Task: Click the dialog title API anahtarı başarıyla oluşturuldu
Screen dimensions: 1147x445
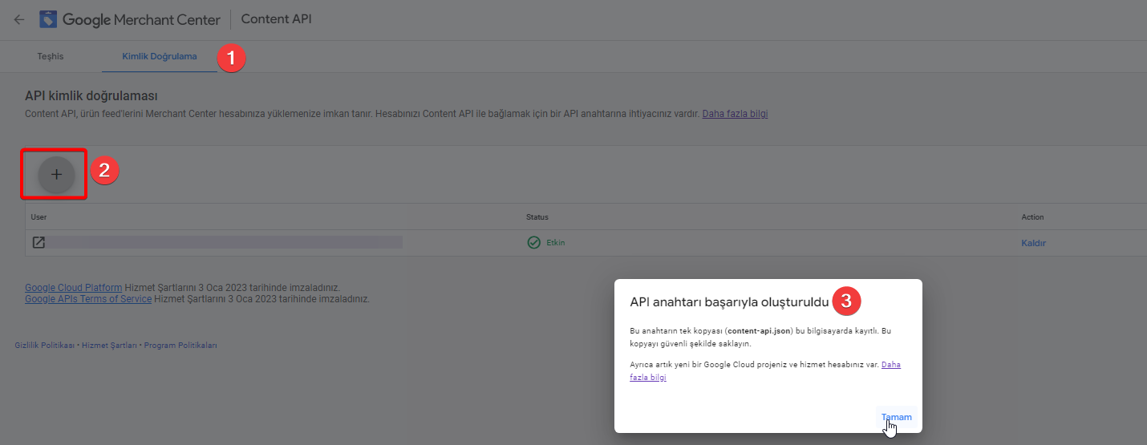Action: 729,302
